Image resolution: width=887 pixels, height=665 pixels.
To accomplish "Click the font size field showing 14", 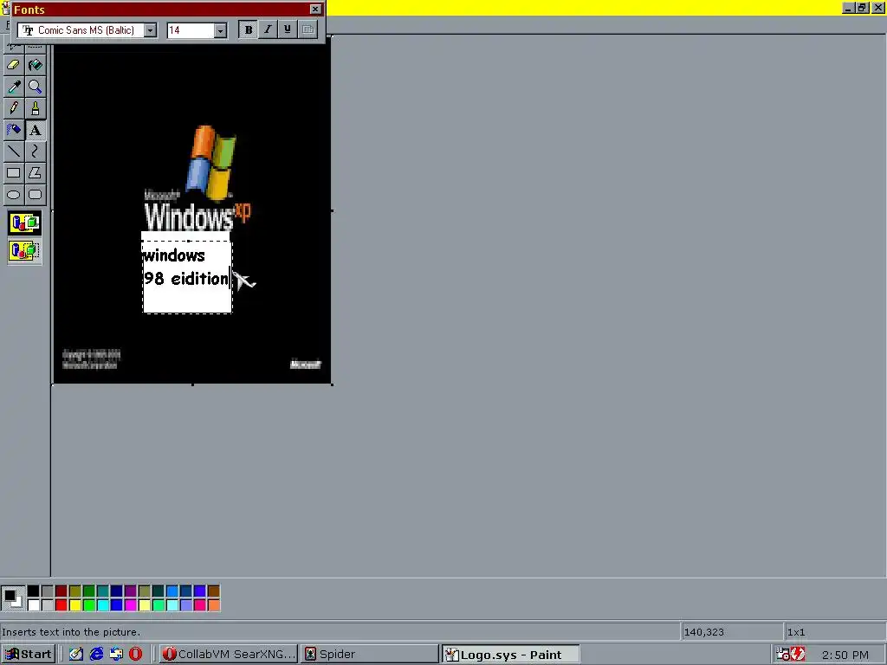I will (191, 30).
